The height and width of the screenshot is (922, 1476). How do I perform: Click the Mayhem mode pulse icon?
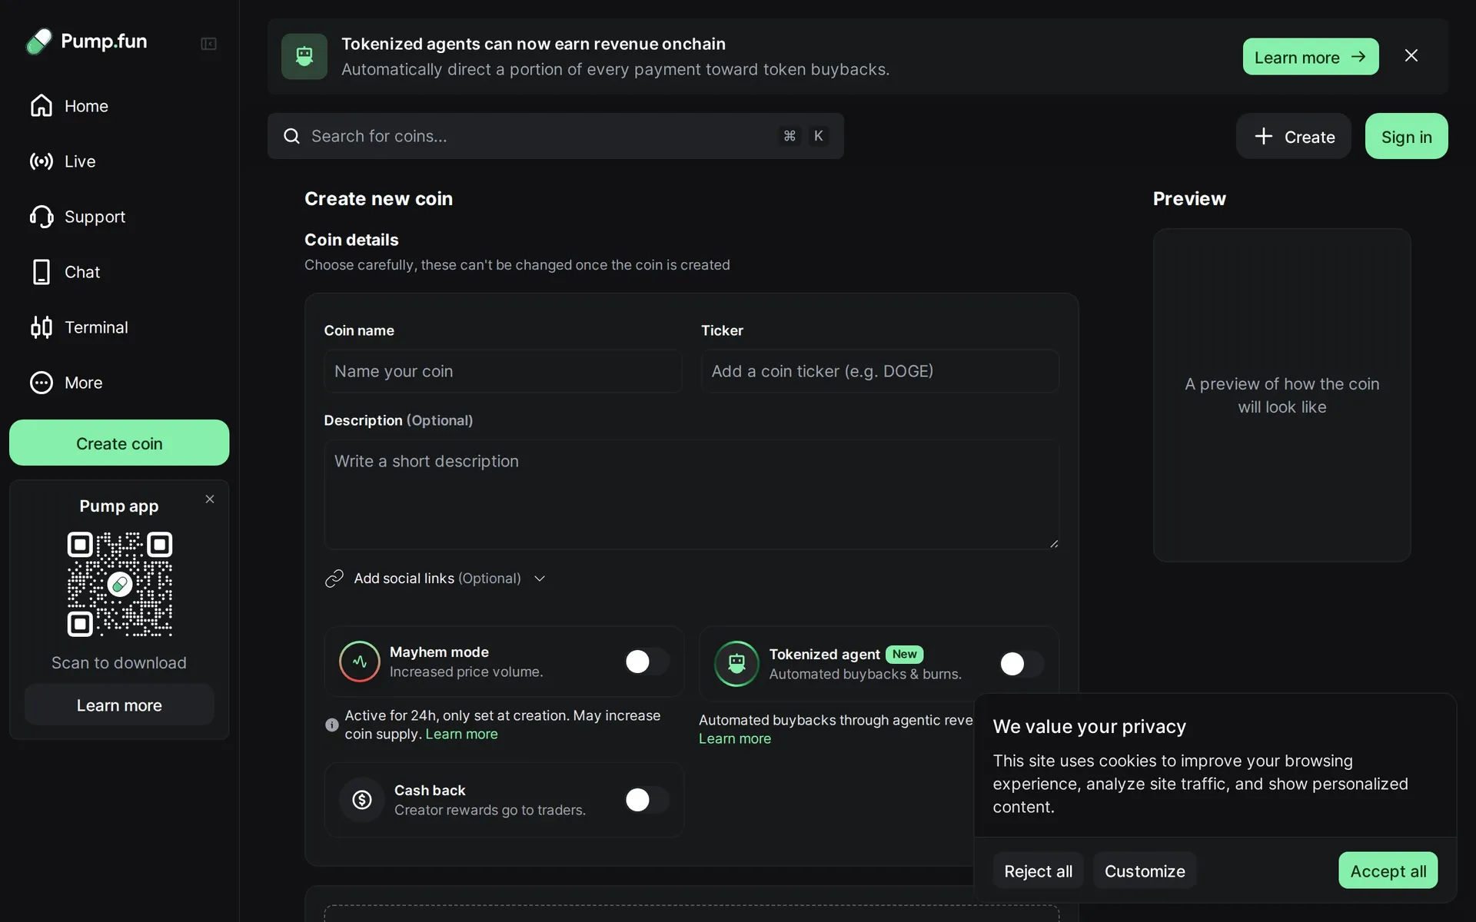(360, 662)
